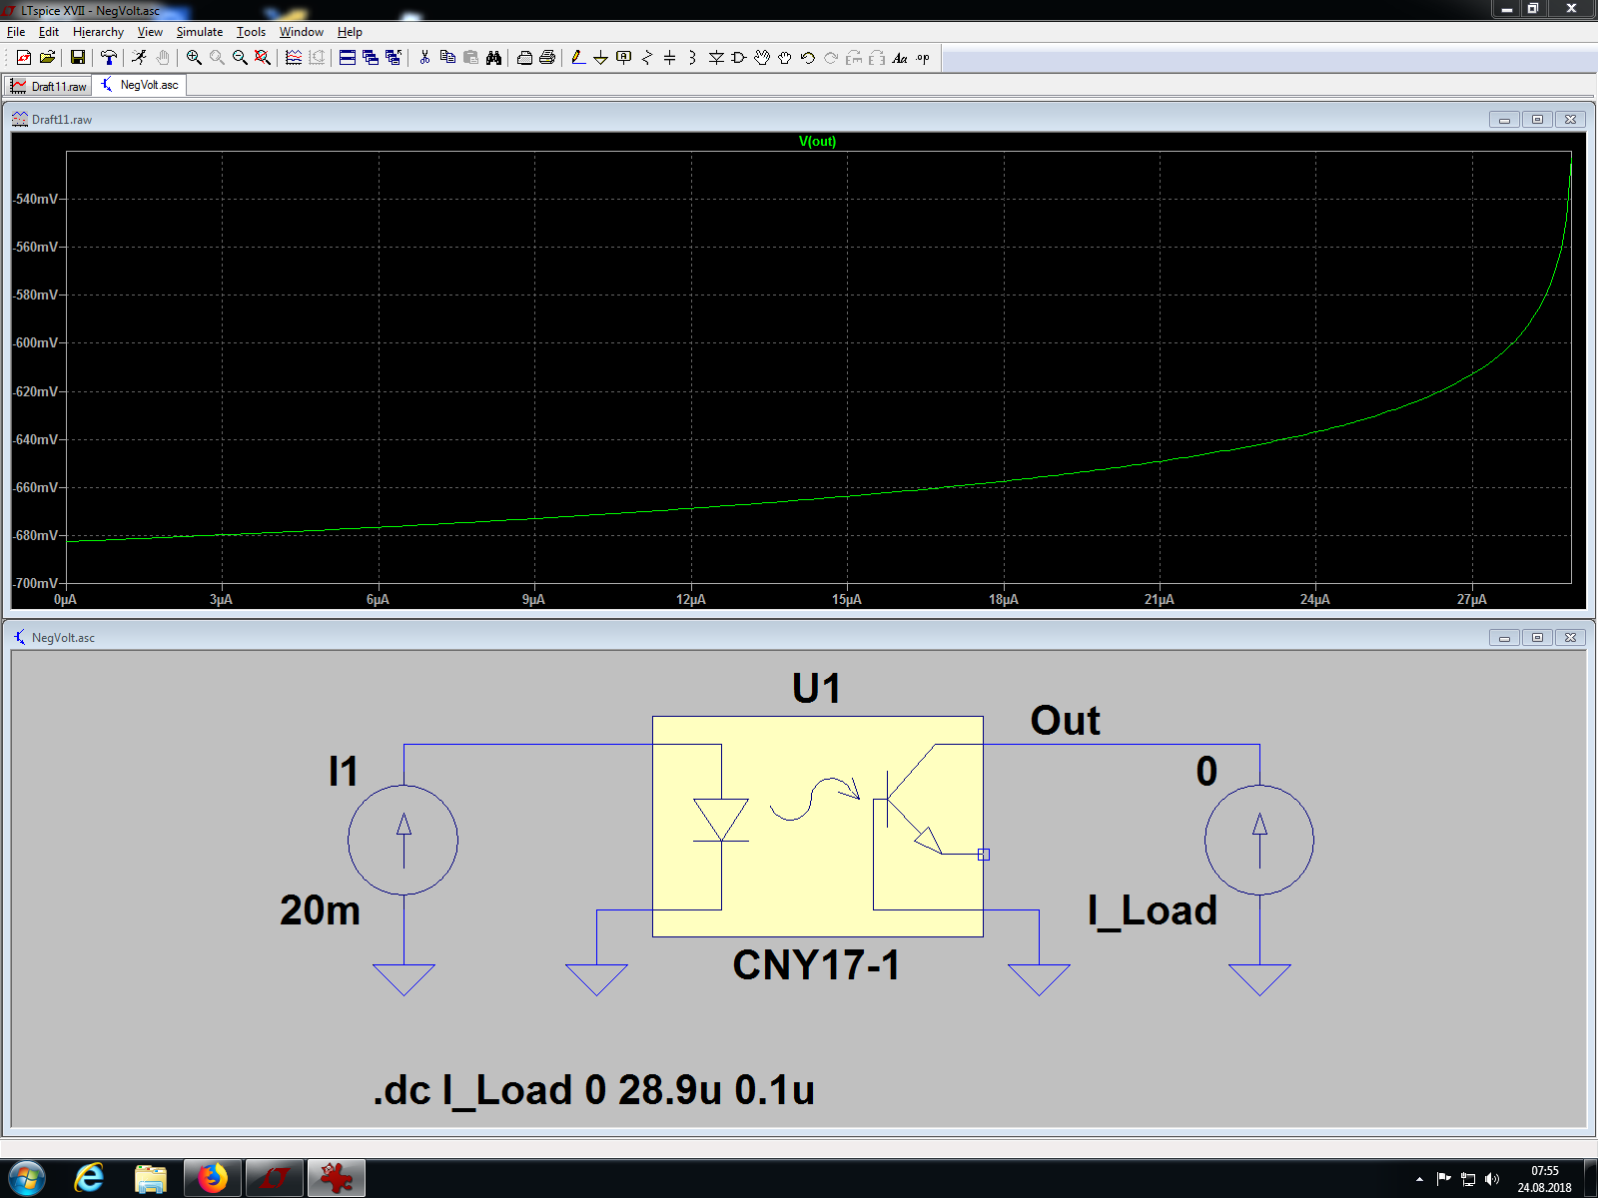Click the I1 current source symbol
Image resolution: width=1598 pixels, height=1198 pixels.
coord(403,840)
